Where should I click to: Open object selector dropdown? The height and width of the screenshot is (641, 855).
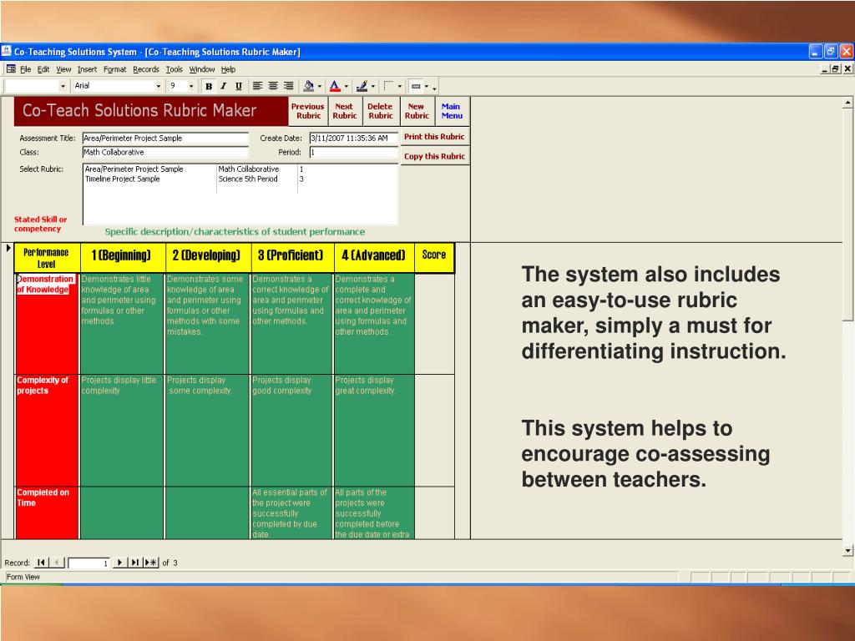(x=63, y=86)
